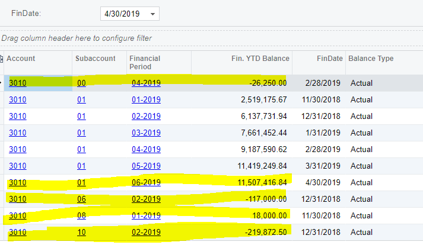The image size is (423, 245).
Task: Open the 03-2019 financial period link
Action: click(x=146, y=133)
